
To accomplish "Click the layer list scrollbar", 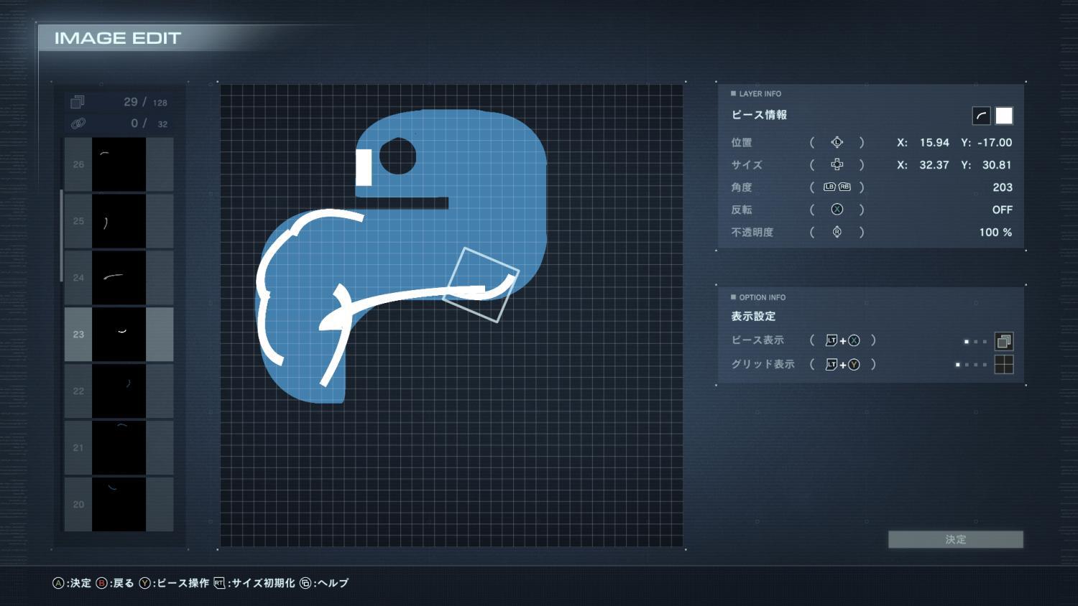I will (62, 236).
